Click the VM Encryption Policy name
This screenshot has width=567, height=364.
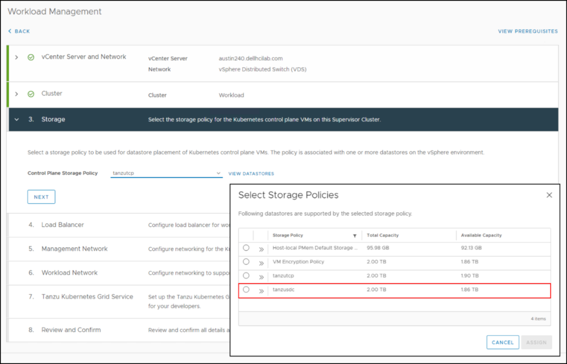[298, 262]
